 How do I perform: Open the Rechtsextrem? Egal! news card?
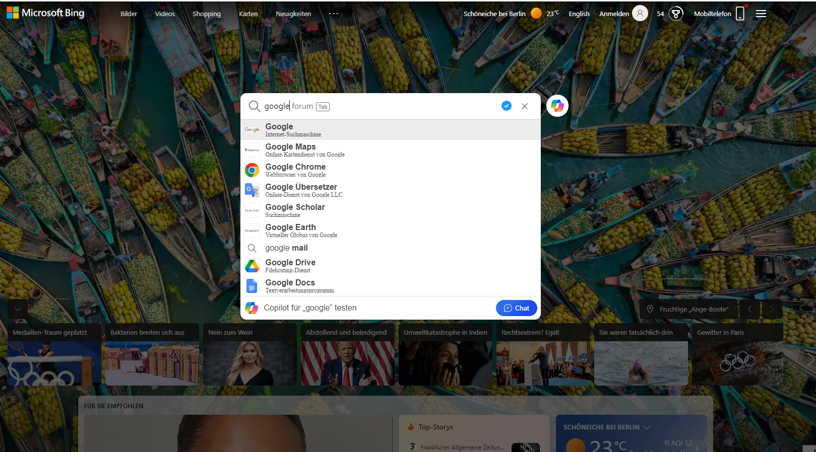543,354
